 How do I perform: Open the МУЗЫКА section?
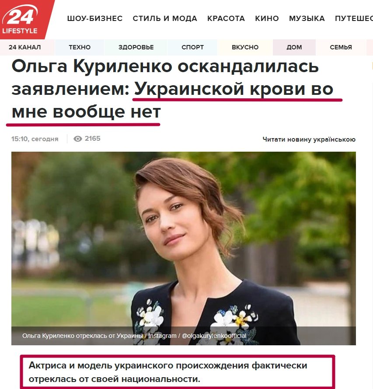pyautogui.click(x=307, y=19)
